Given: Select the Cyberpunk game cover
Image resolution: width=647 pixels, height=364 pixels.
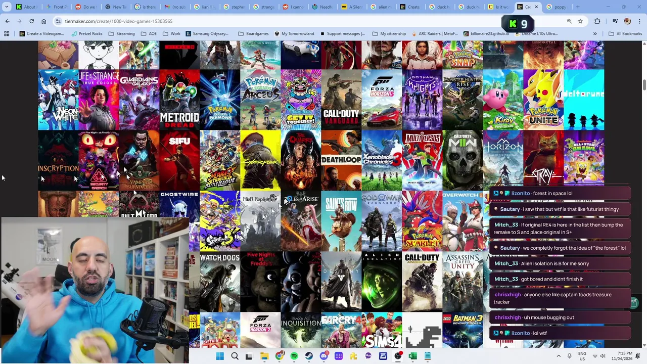Looking at the screenshot, I should [260, 160].
